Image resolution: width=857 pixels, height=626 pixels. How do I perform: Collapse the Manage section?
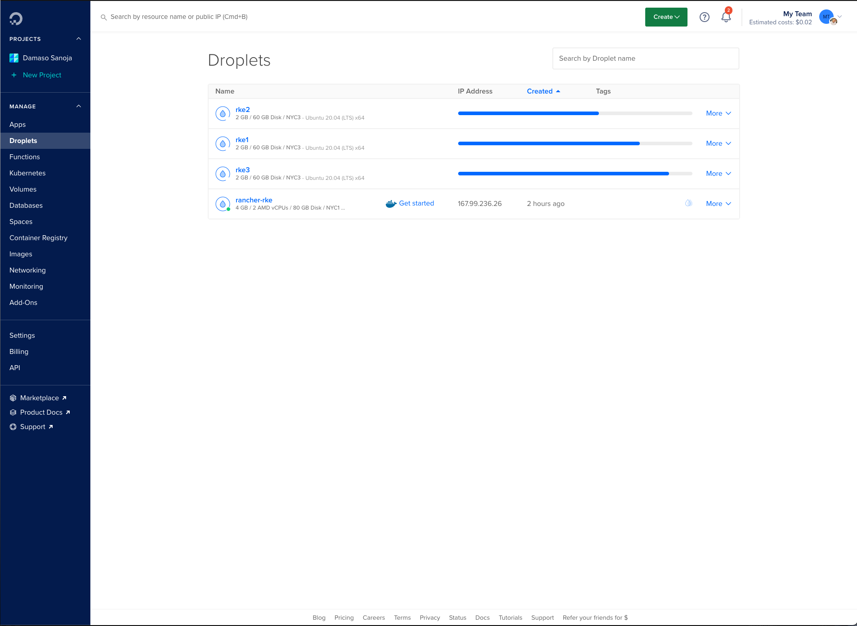(79, 106)
